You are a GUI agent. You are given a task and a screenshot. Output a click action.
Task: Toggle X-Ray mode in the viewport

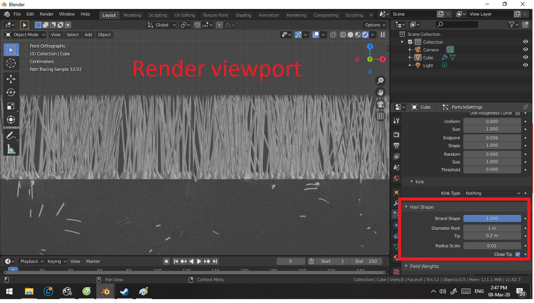[333, 35]
